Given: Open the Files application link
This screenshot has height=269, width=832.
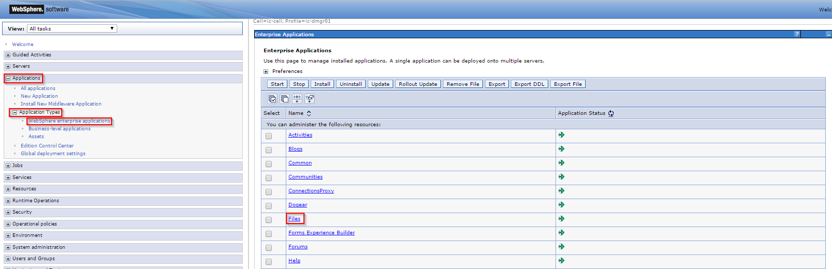Looking at the screenshot, I should coord(295,218).
